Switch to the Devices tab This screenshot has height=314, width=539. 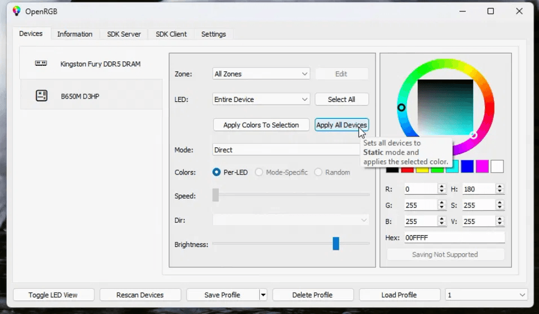coord(31,34)
